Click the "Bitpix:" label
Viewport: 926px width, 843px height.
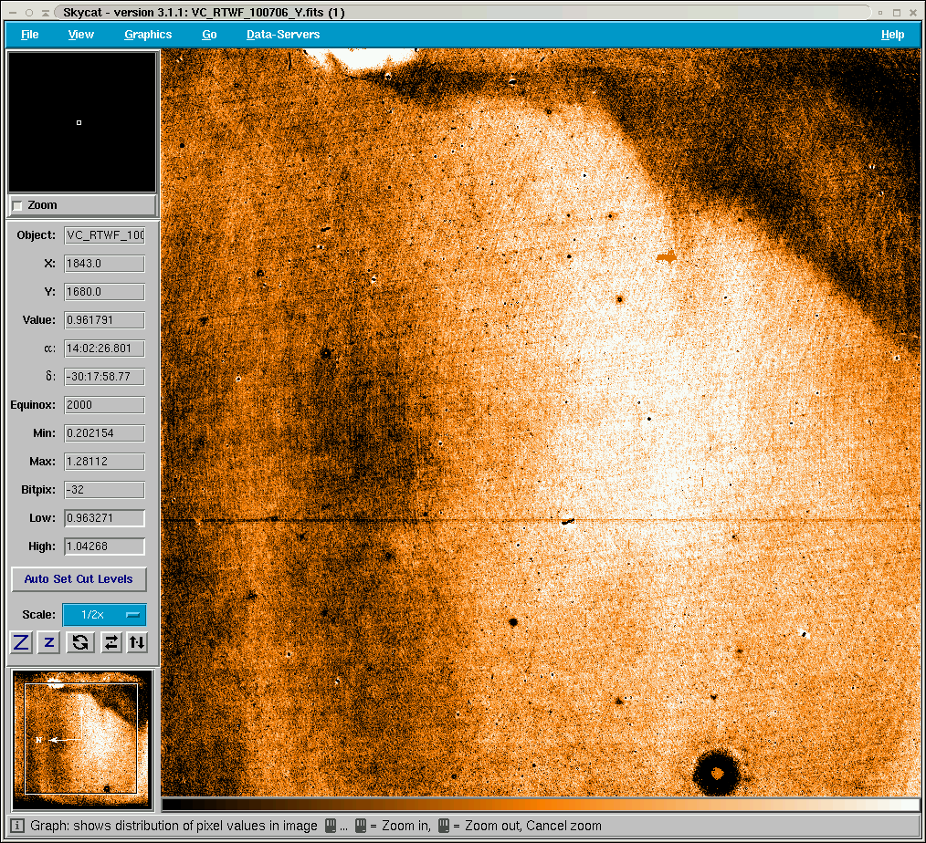38,490
